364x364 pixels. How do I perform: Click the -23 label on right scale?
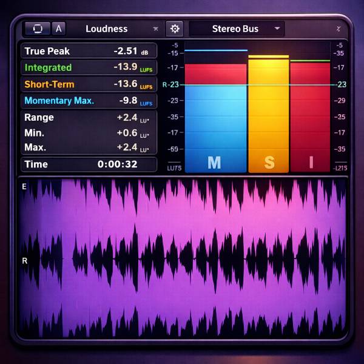(x=342, y=84)
